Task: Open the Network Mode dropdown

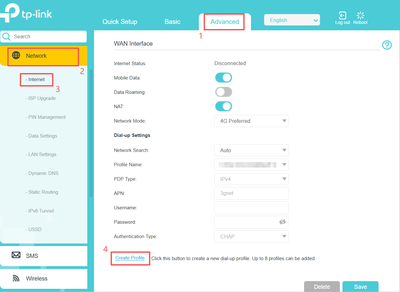Action: click(x=251, y=121)
